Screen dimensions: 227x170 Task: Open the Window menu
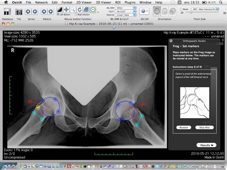click(x=145, y=2)
